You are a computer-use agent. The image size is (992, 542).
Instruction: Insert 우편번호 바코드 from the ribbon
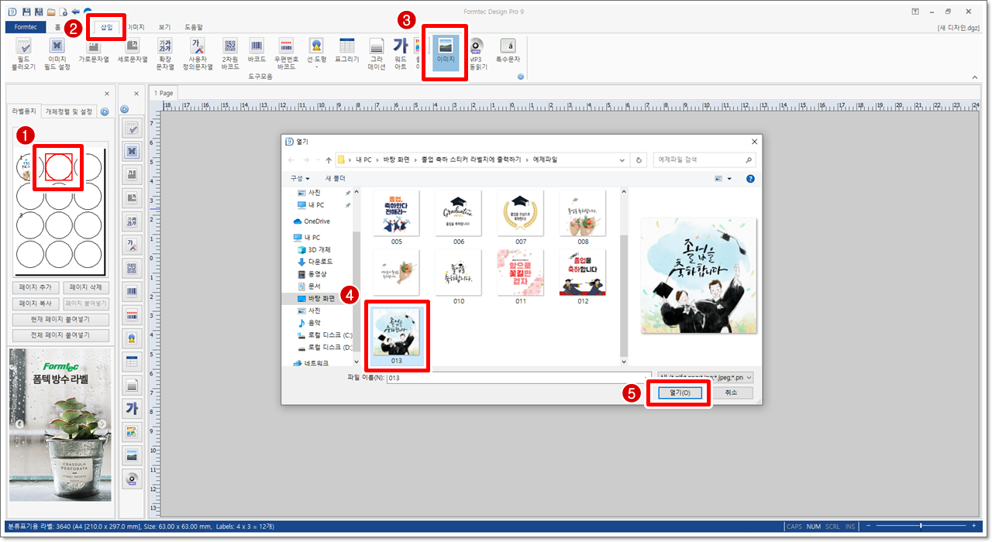point(286,54)
